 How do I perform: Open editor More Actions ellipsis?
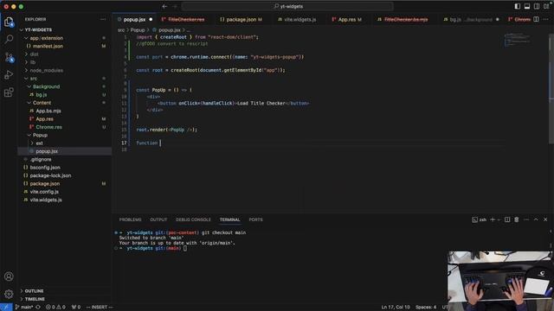pos(546,19)
